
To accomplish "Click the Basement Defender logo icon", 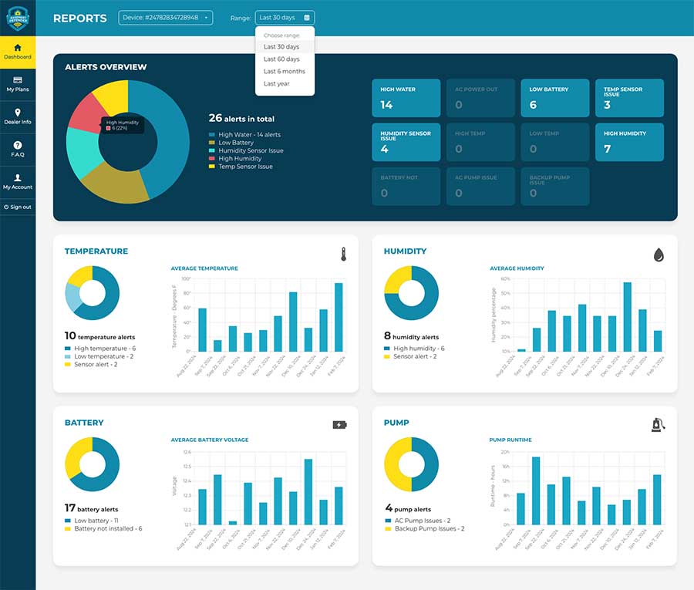I will click(x=17, y=17).
